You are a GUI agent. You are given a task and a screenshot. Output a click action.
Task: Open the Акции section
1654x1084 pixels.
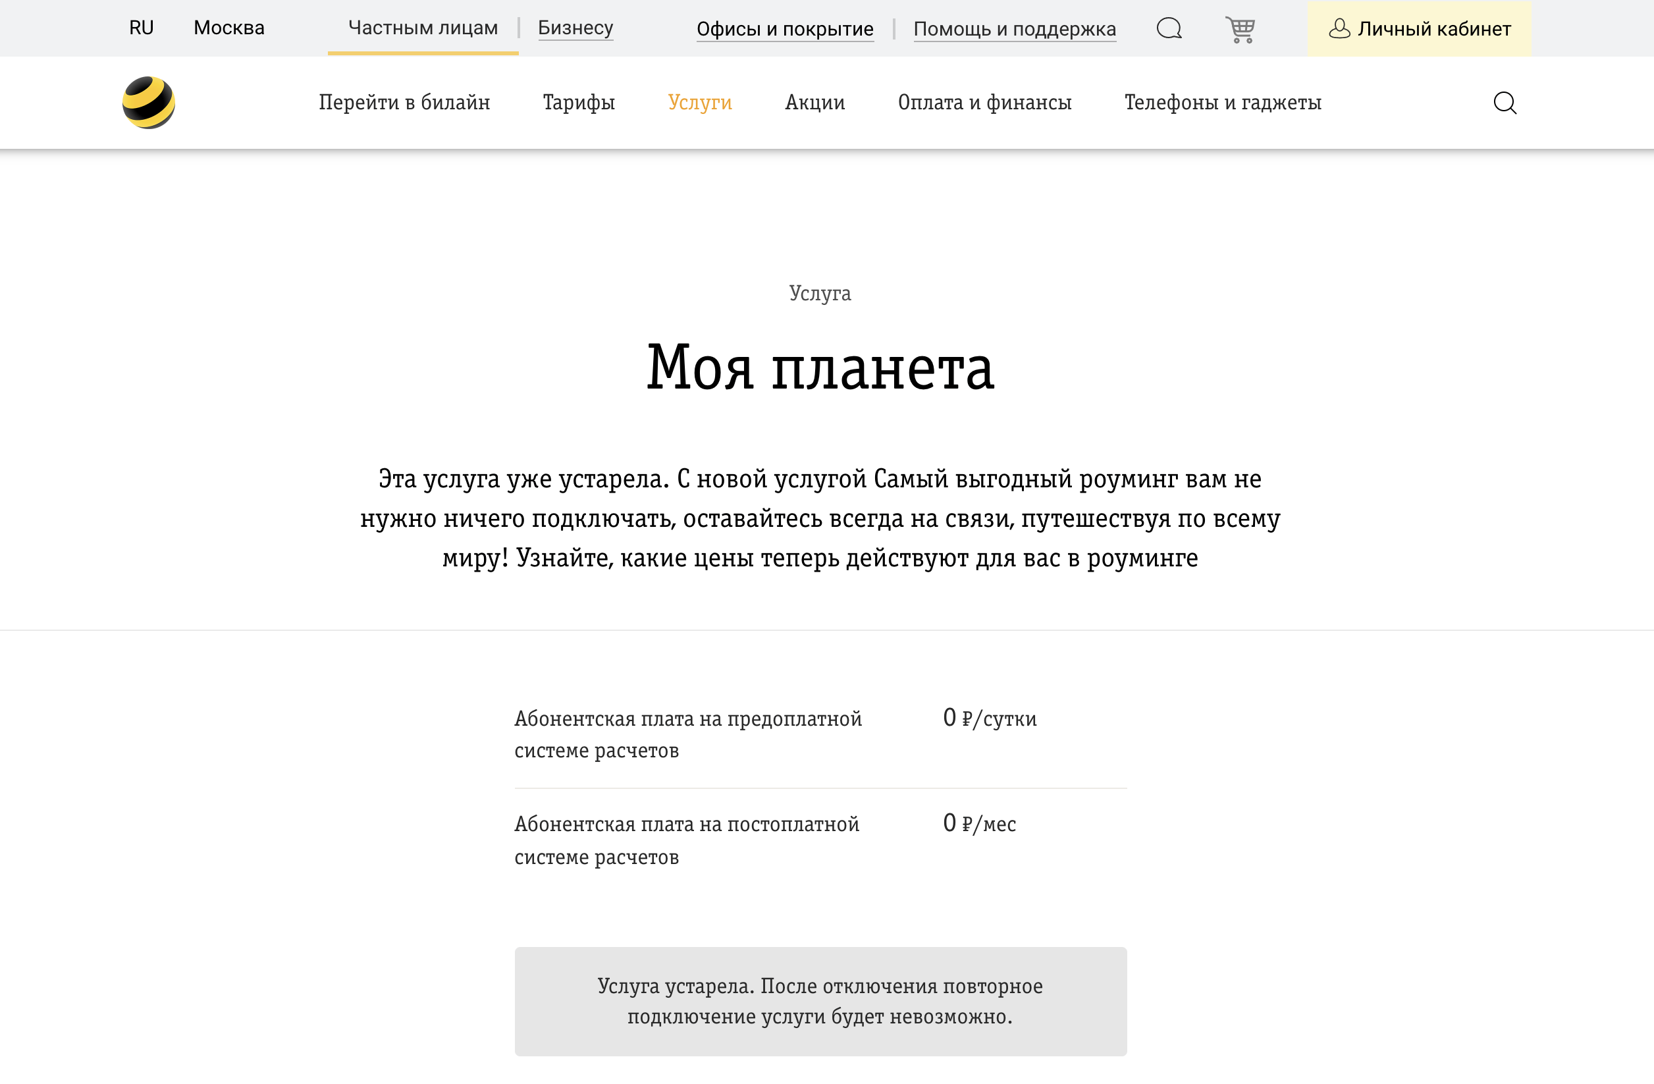[x=814, y=102]
